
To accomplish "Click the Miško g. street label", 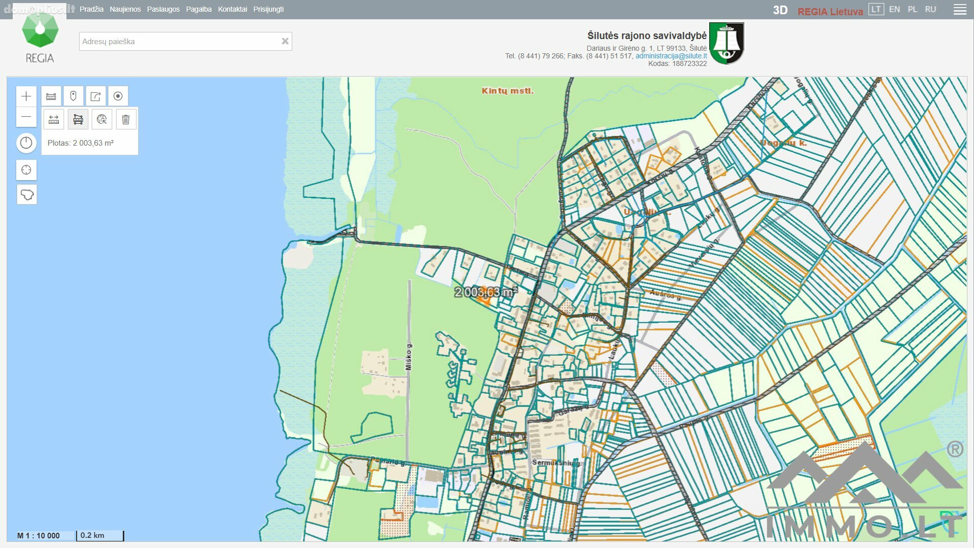I will pyautogui.click(x=409, y=356).
